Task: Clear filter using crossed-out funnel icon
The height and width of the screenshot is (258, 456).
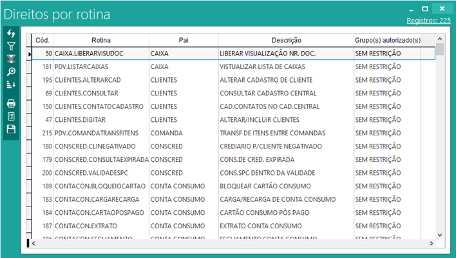Action: 11,59
